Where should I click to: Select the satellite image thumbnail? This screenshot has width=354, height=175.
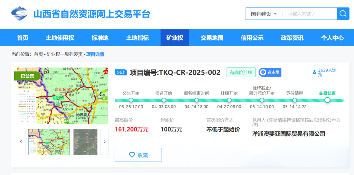click(85, 142)
